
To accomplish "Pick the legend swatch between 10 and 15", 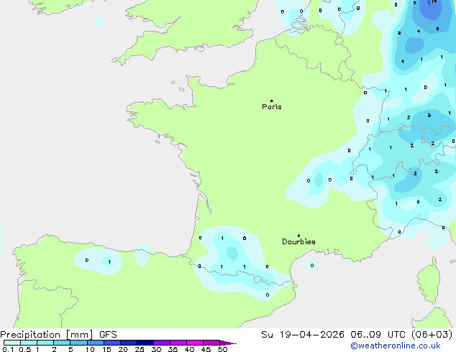I will coord(96,343).
